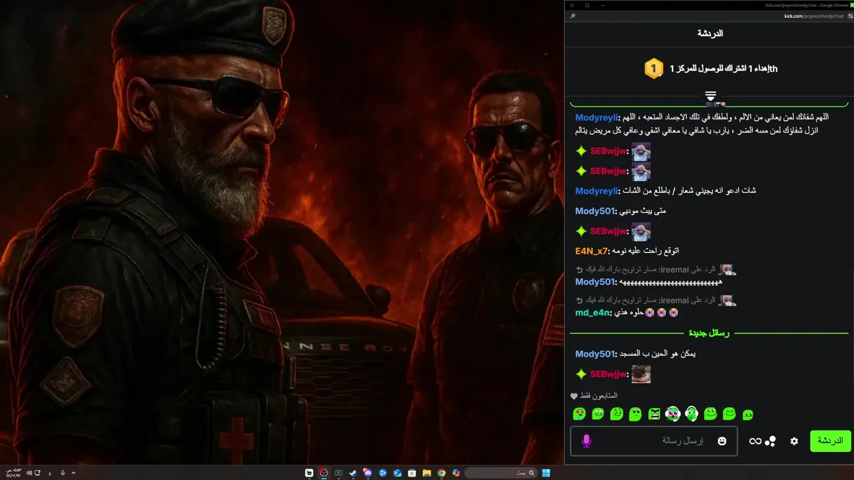Click the system tray microphone icon
The height and width of the screenshot is (480, 854).
(63, 473)
